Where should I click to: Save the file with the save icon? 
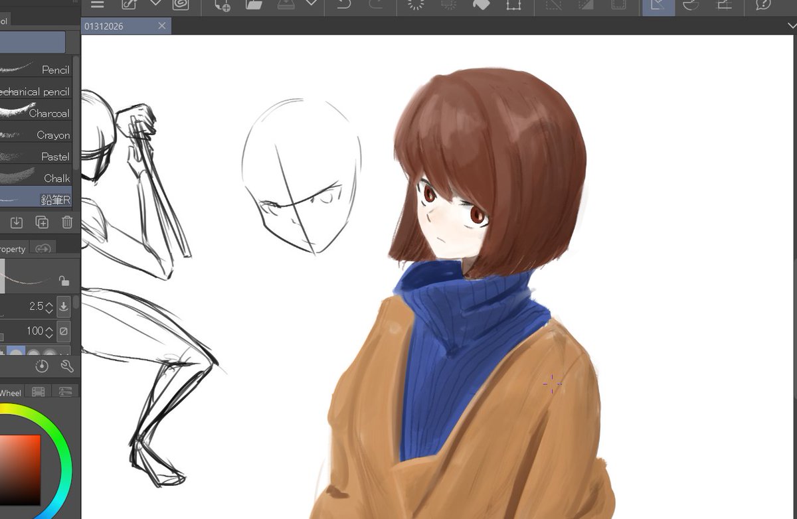286,3
